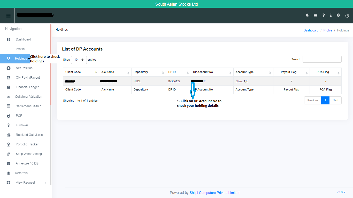The width and height of the screenshot is (353, 198).
Task: Click the question mark help icon
Action: tap(324, 15)
